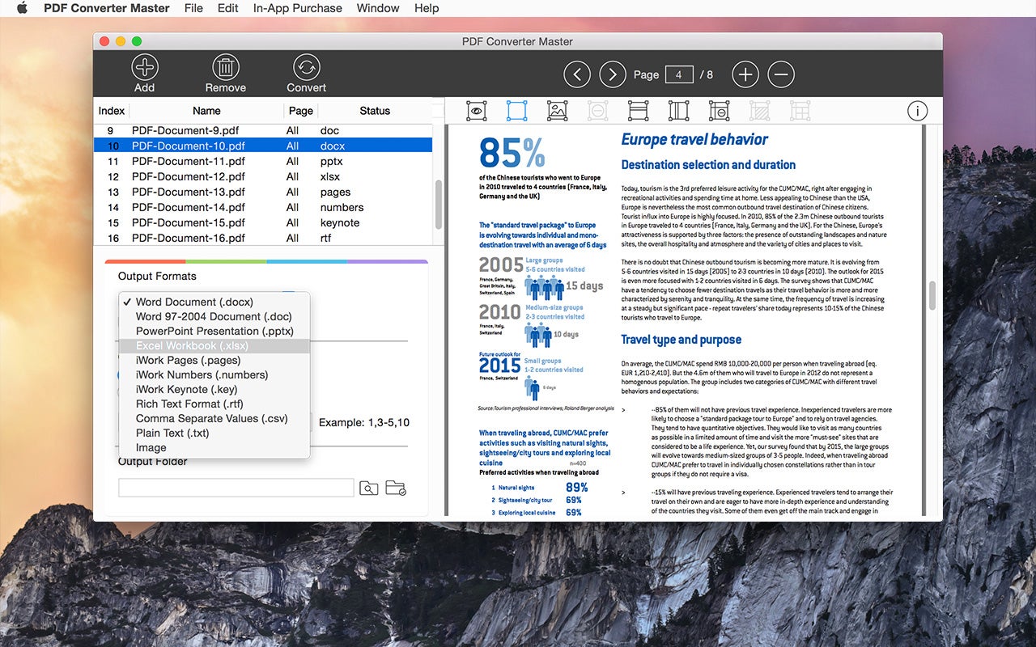The width and height of the screenshot is (1036, 647).
Task: Open the Help menu
Action: (427, 8)
